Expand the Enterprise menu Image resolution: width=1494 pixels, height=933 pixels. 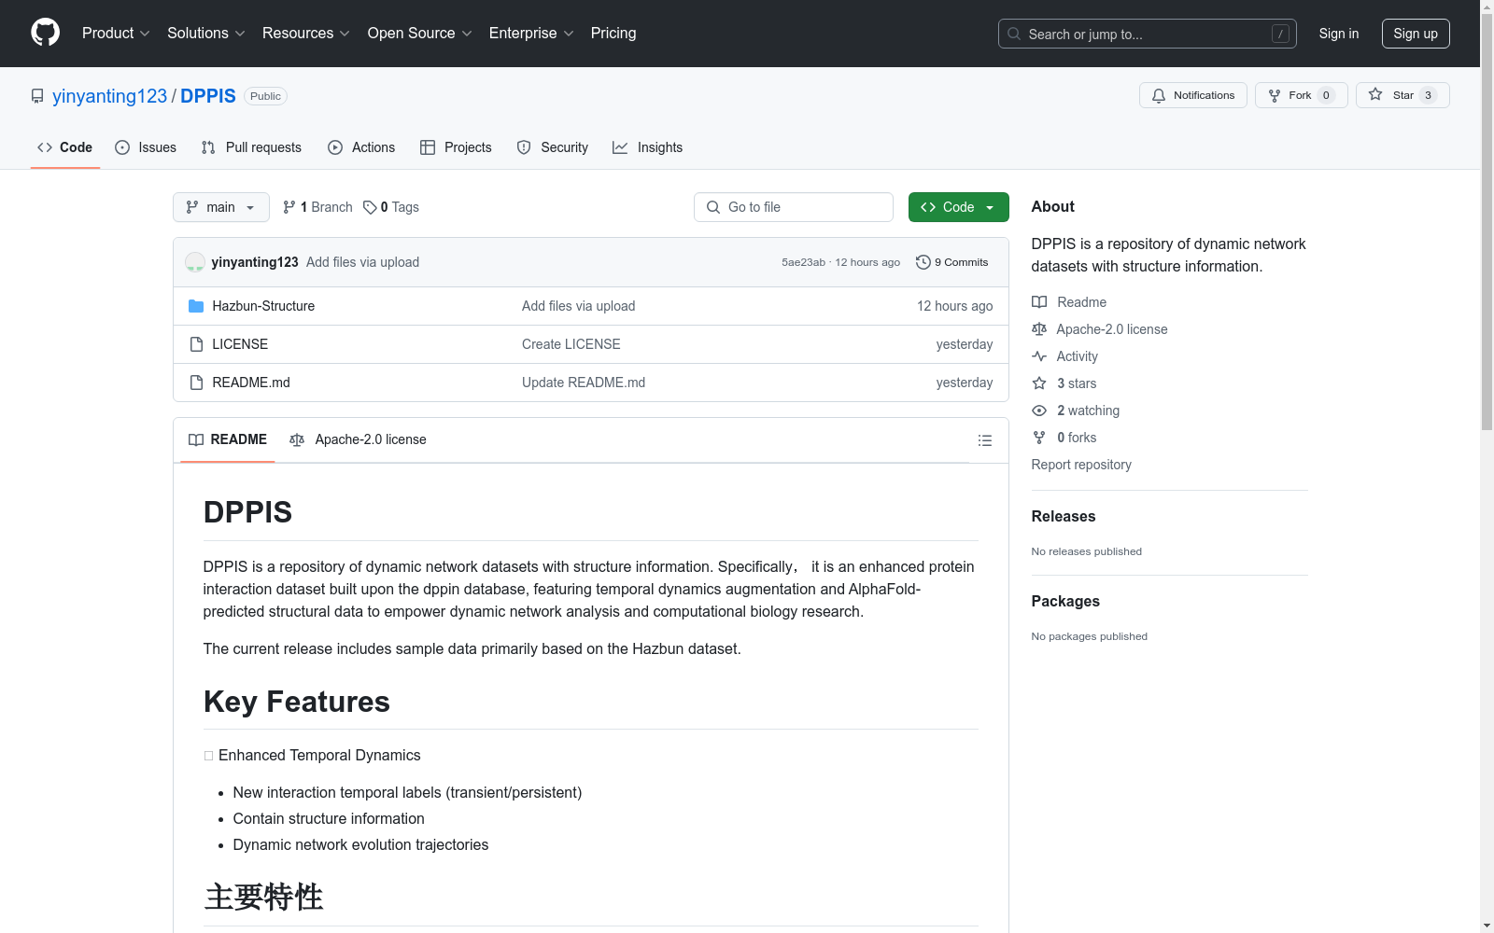point(530,33)
